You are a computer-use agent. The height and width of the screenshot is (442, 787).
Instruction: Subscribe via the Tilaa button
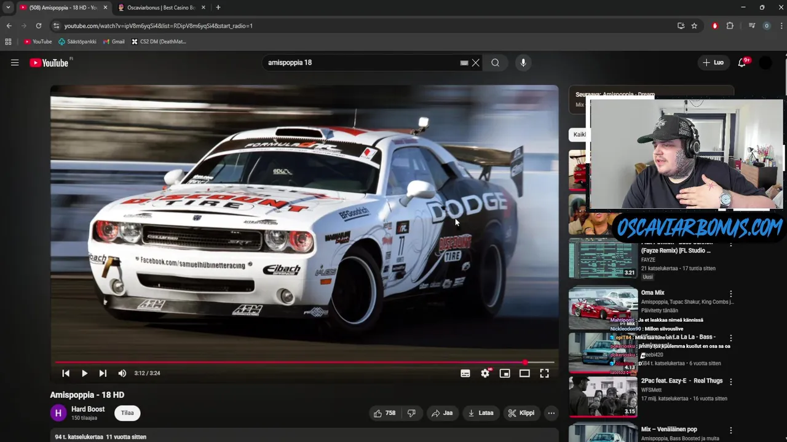127,413
